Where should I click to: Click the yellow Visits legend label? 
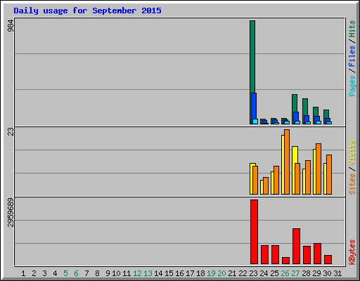[352, 153]
